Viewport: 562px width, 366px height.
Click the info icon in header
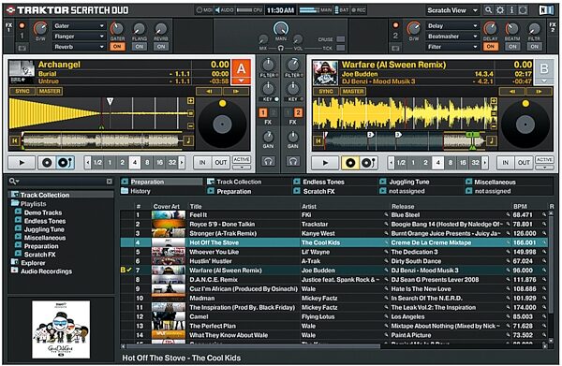pos(511,10)
